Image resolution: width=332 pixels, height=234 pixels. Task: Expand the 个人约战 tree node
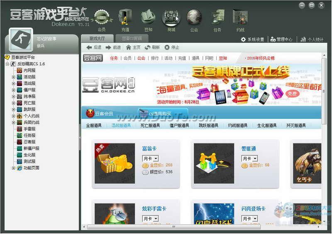click(13, 116)
